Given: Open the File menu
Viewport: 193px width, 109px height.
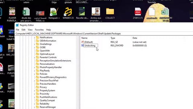Looking at the screenshot, I should click(x=17, y=30).
